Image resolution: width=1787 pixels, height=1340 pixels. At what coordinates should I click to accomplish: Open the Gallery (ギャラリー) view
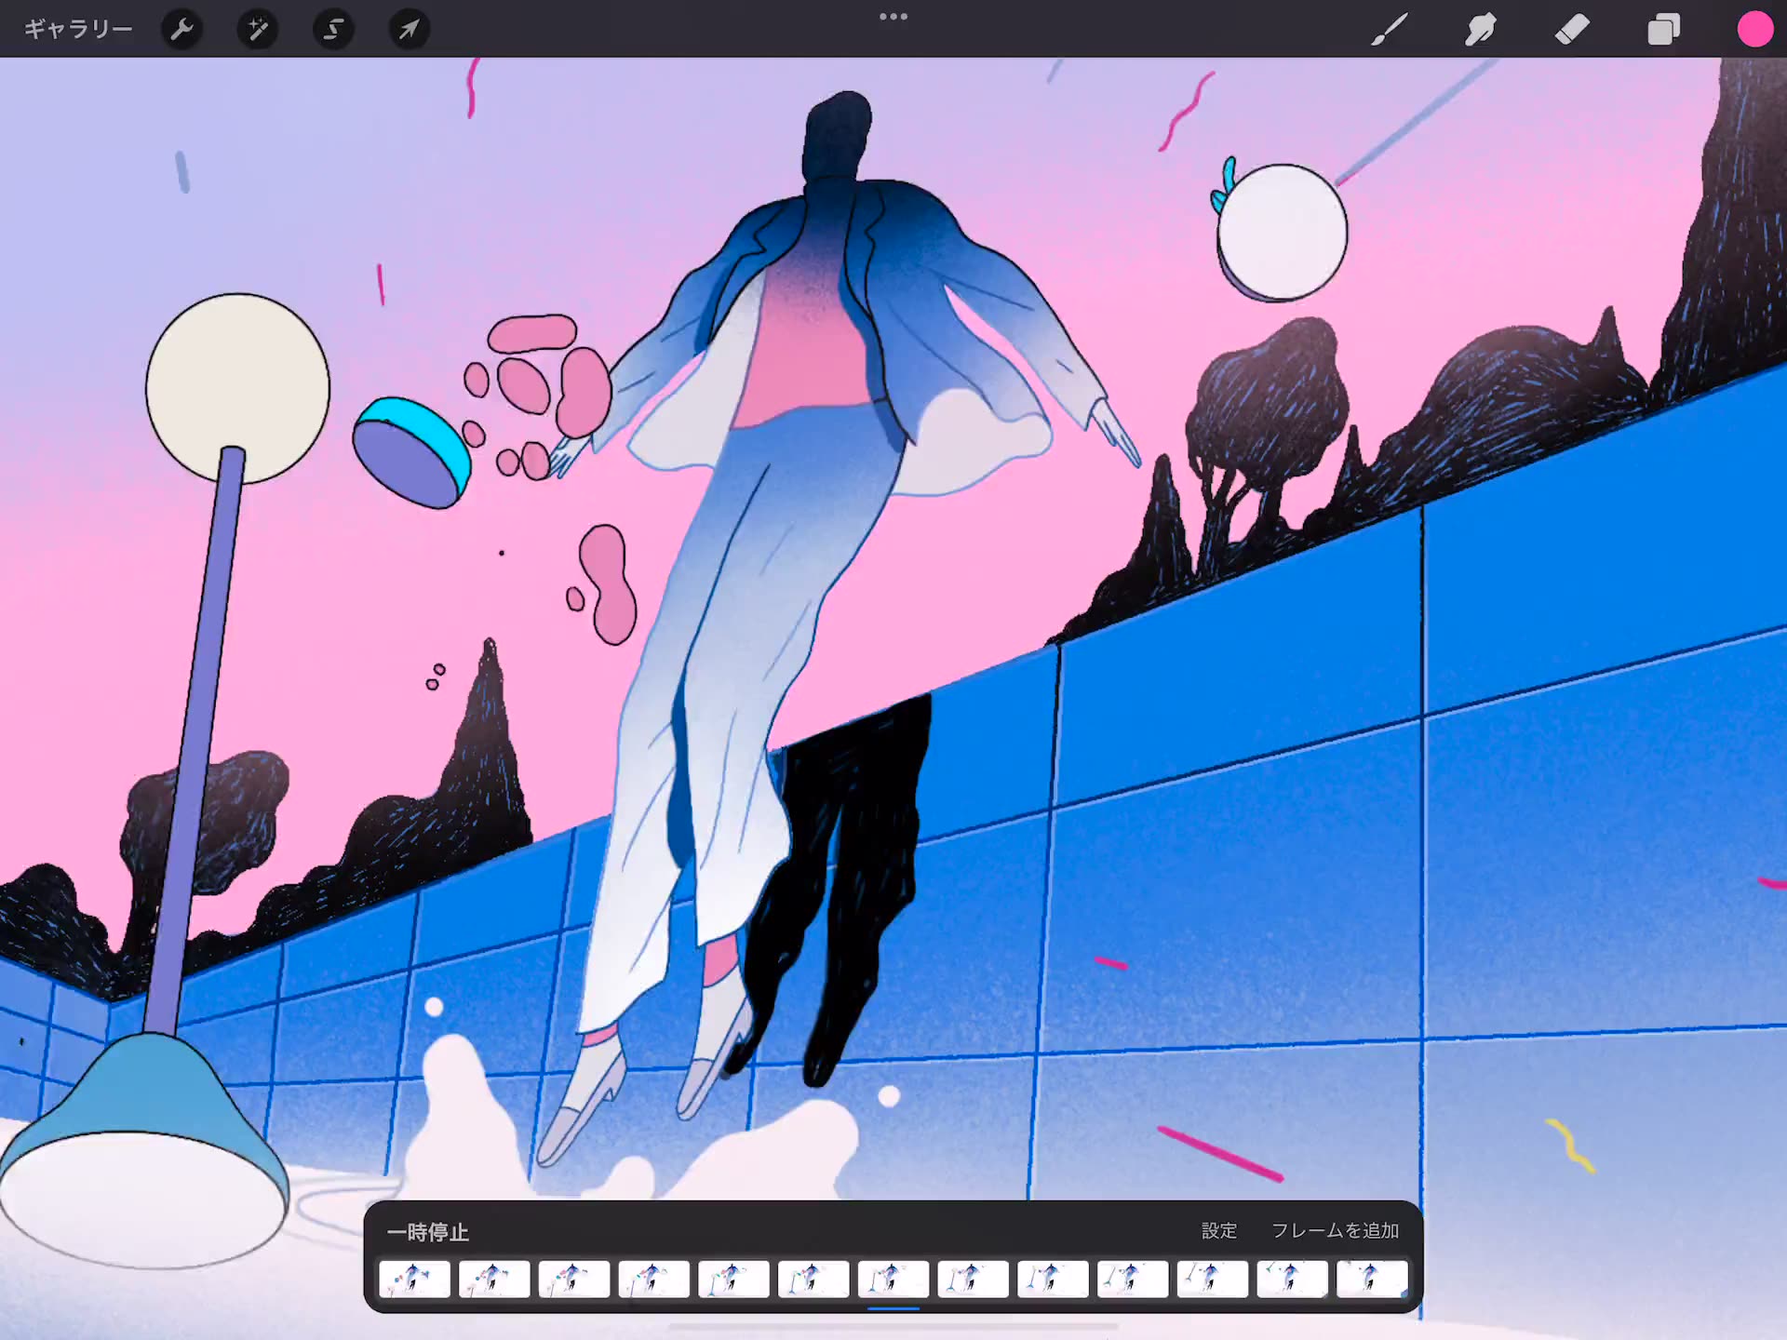[x=78, y=30]
